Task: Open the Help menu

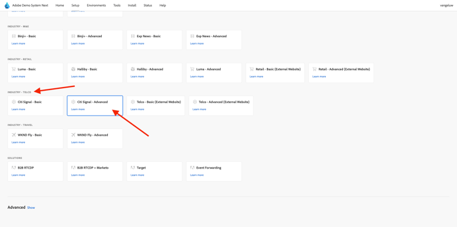Action: (163, 5)
